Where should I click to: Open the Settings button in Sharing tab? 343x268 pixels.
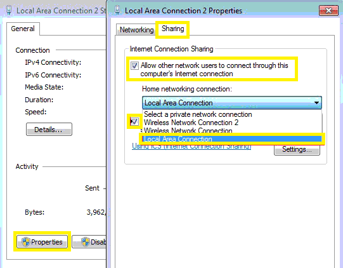tap(297, 149)
